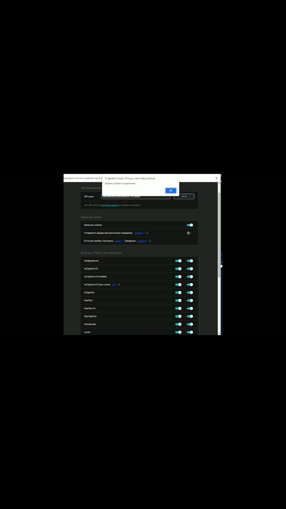Close the Chrome automation infobar with X

(216, 178)
